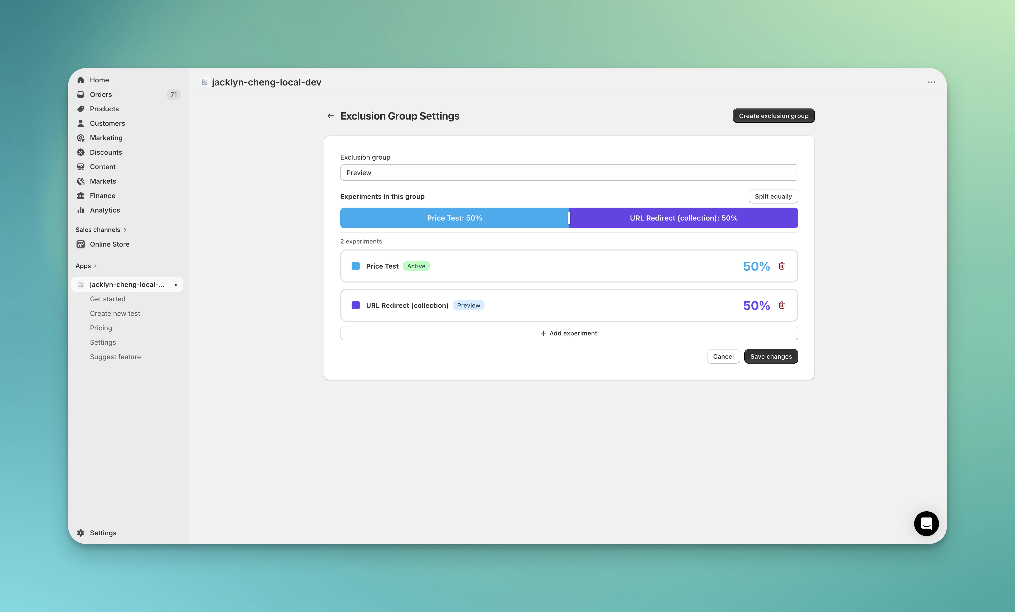Screen dimensions: 1015x612
Task: Open the chat support bubble
Action: (926, 523)
